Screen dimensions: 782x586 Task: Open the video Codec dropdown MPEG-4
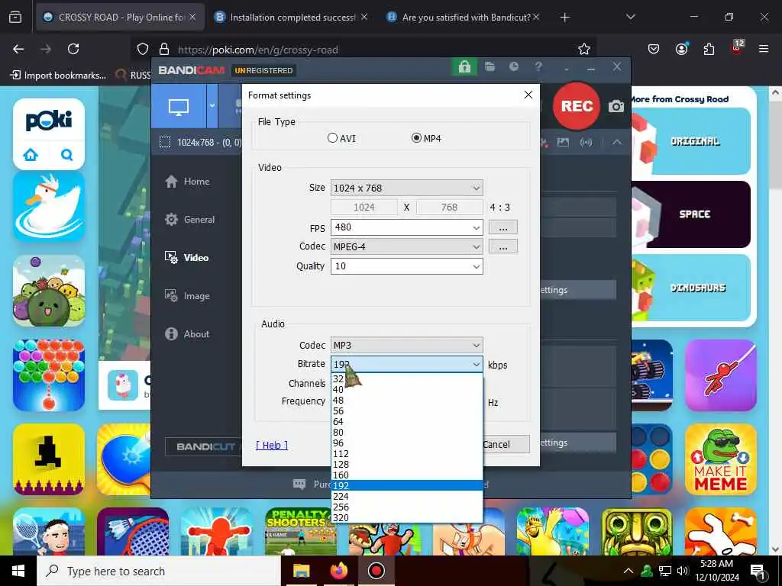point(406,246)
